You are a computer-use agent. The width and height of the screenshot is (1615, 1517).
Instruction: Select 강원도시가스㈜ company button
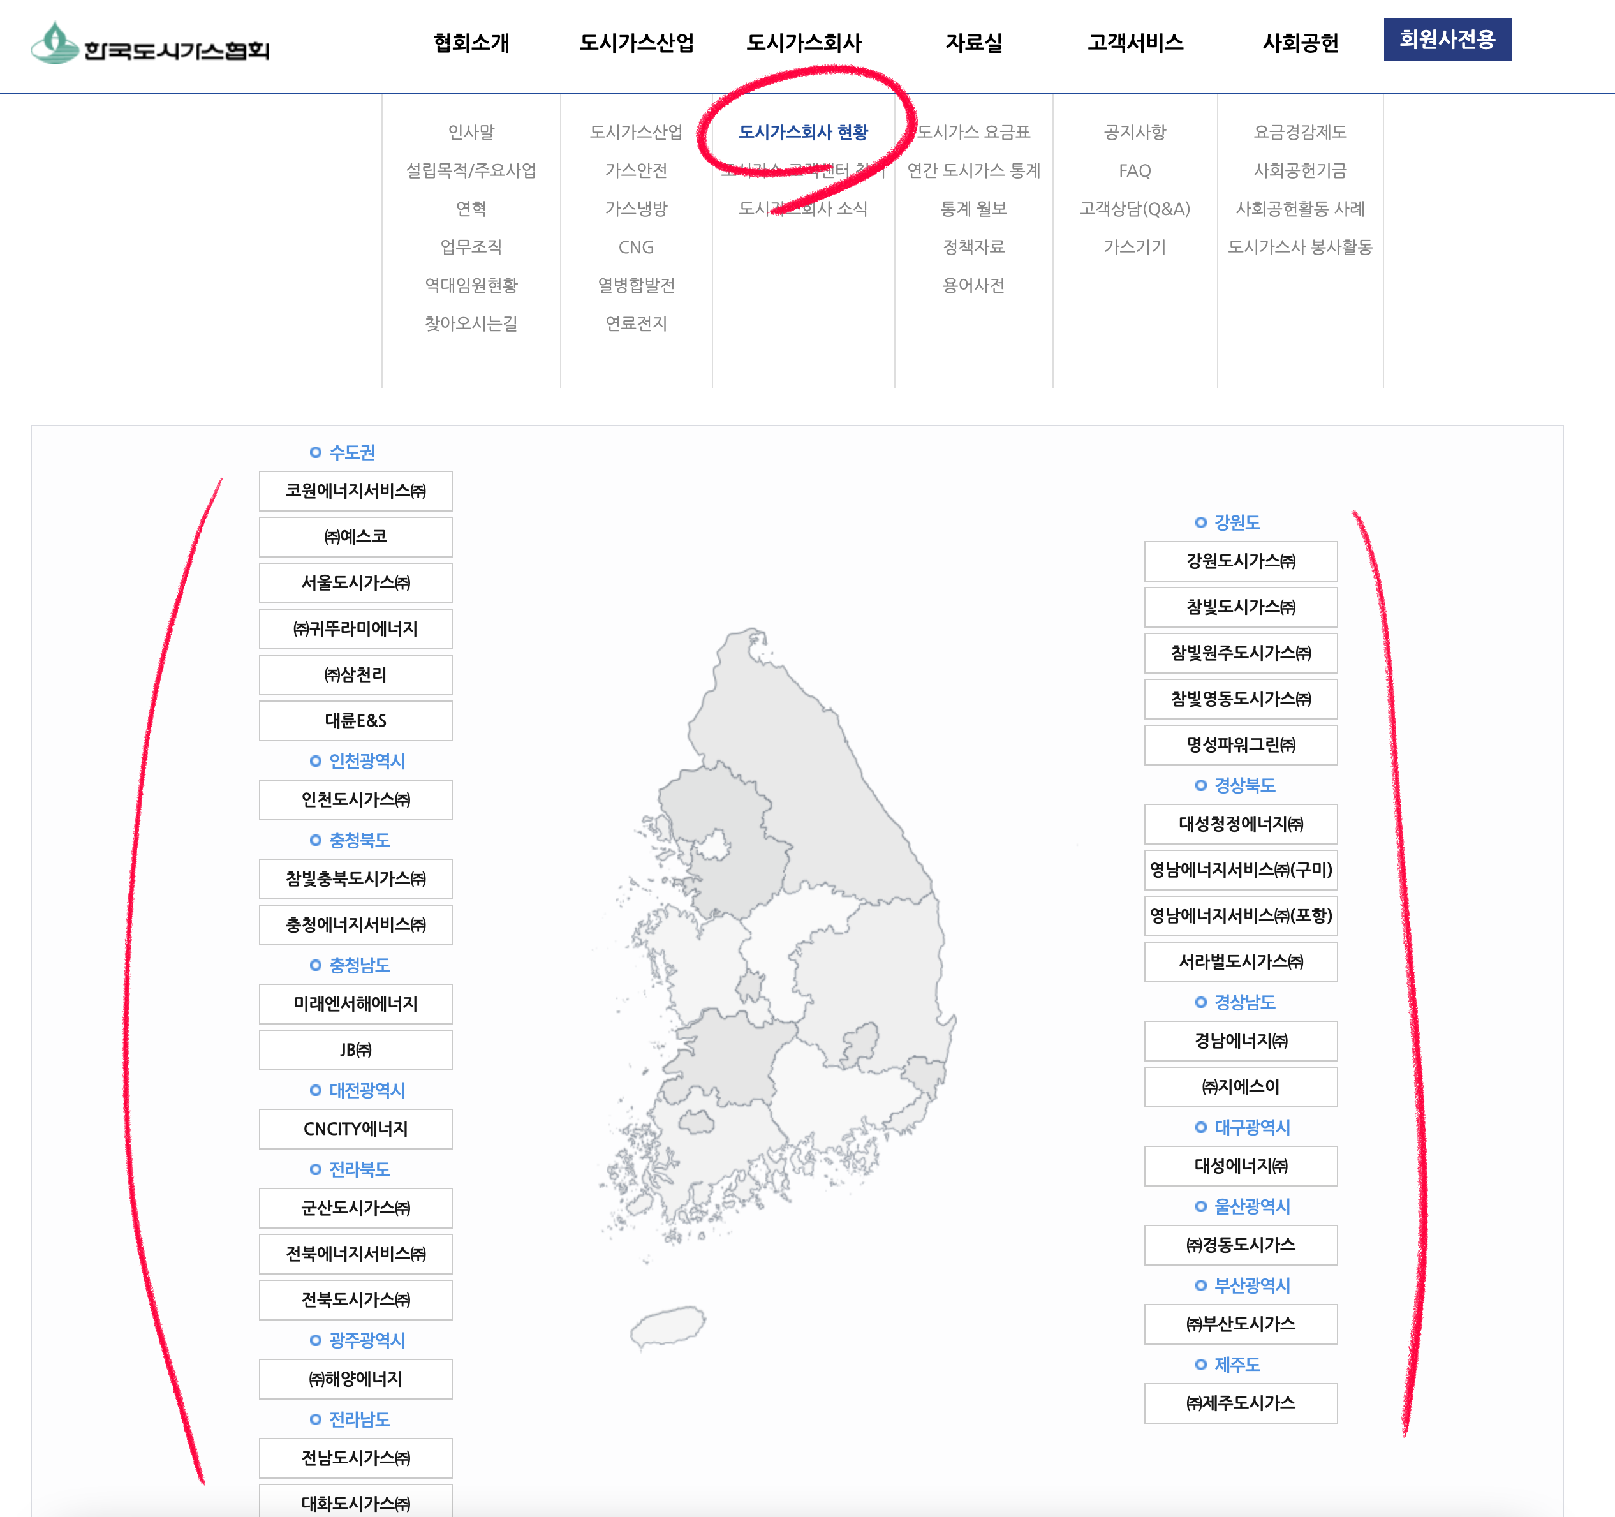coord(1240,561)
